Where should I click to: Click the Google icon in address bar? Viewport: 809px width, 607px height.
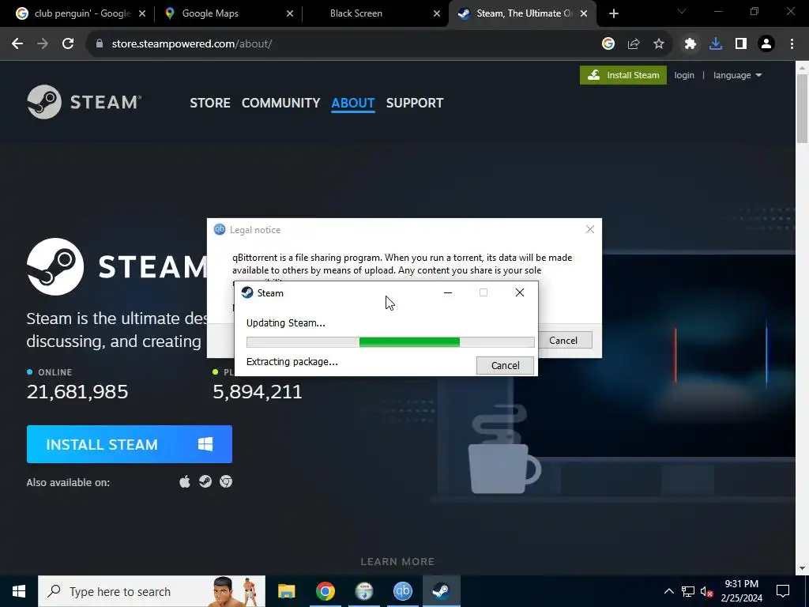(x=608, y=44)
